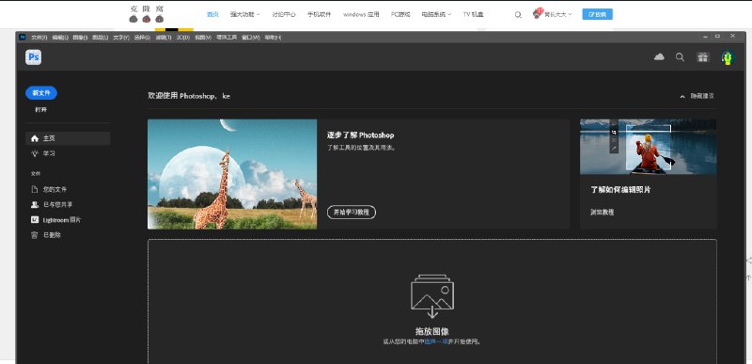752x364 pixels.
Task: Click the blue 投稿 website button
Action: [597, 14]
